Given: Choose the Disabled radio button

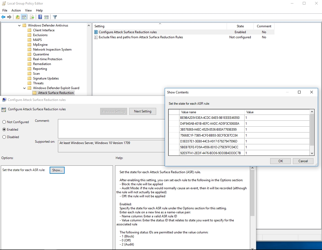Looking at the screenshot, I should click(4, 137).
